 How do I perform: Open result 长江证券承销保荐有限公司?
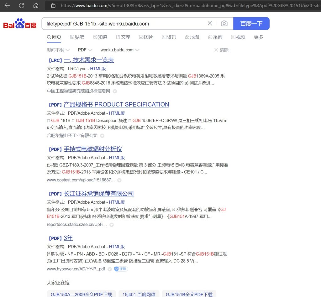tap(99, 194)
